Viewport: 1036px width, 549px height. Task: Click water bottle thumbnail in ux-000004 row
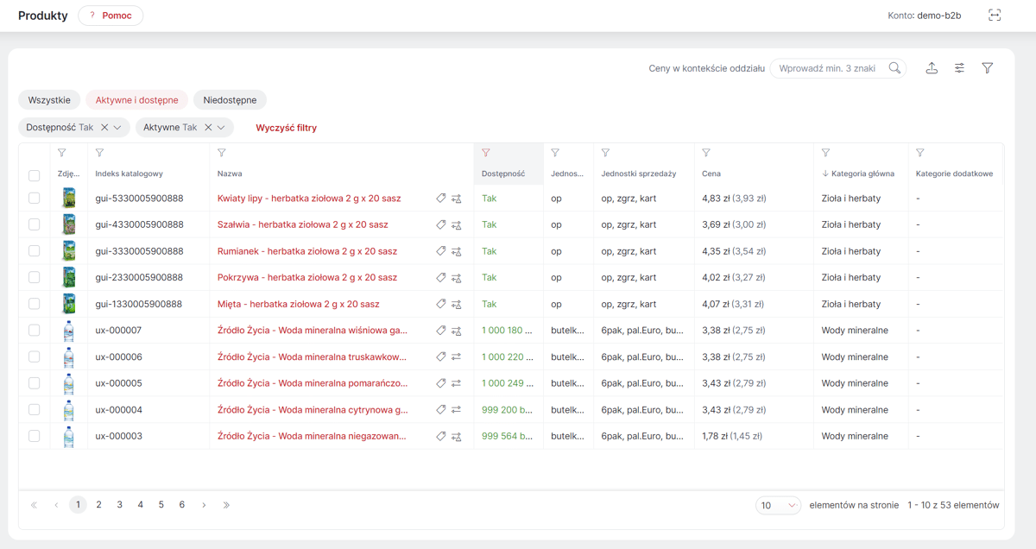coord(68,410)
